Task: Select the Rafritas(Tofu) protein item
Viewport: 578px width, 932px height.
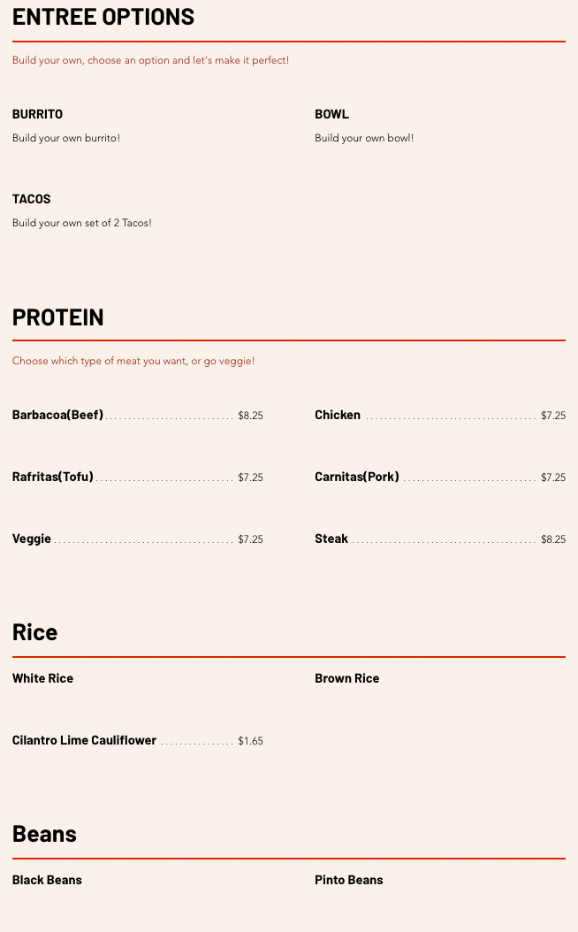Action: point(53,477)
